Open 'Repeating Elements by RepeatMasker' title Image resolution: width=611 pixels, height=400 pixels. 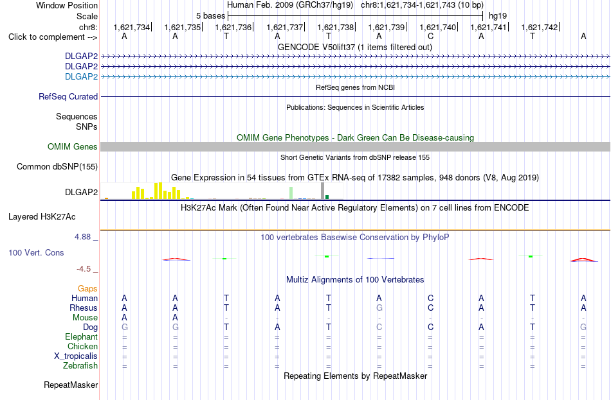pos(355,376)
